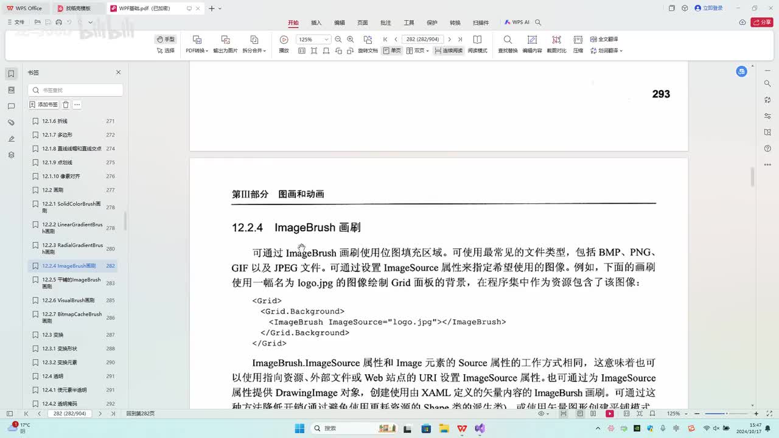Screen dimensions: 779x438
Task: Jump to the last page in toolbar
Action: (460, 40)
